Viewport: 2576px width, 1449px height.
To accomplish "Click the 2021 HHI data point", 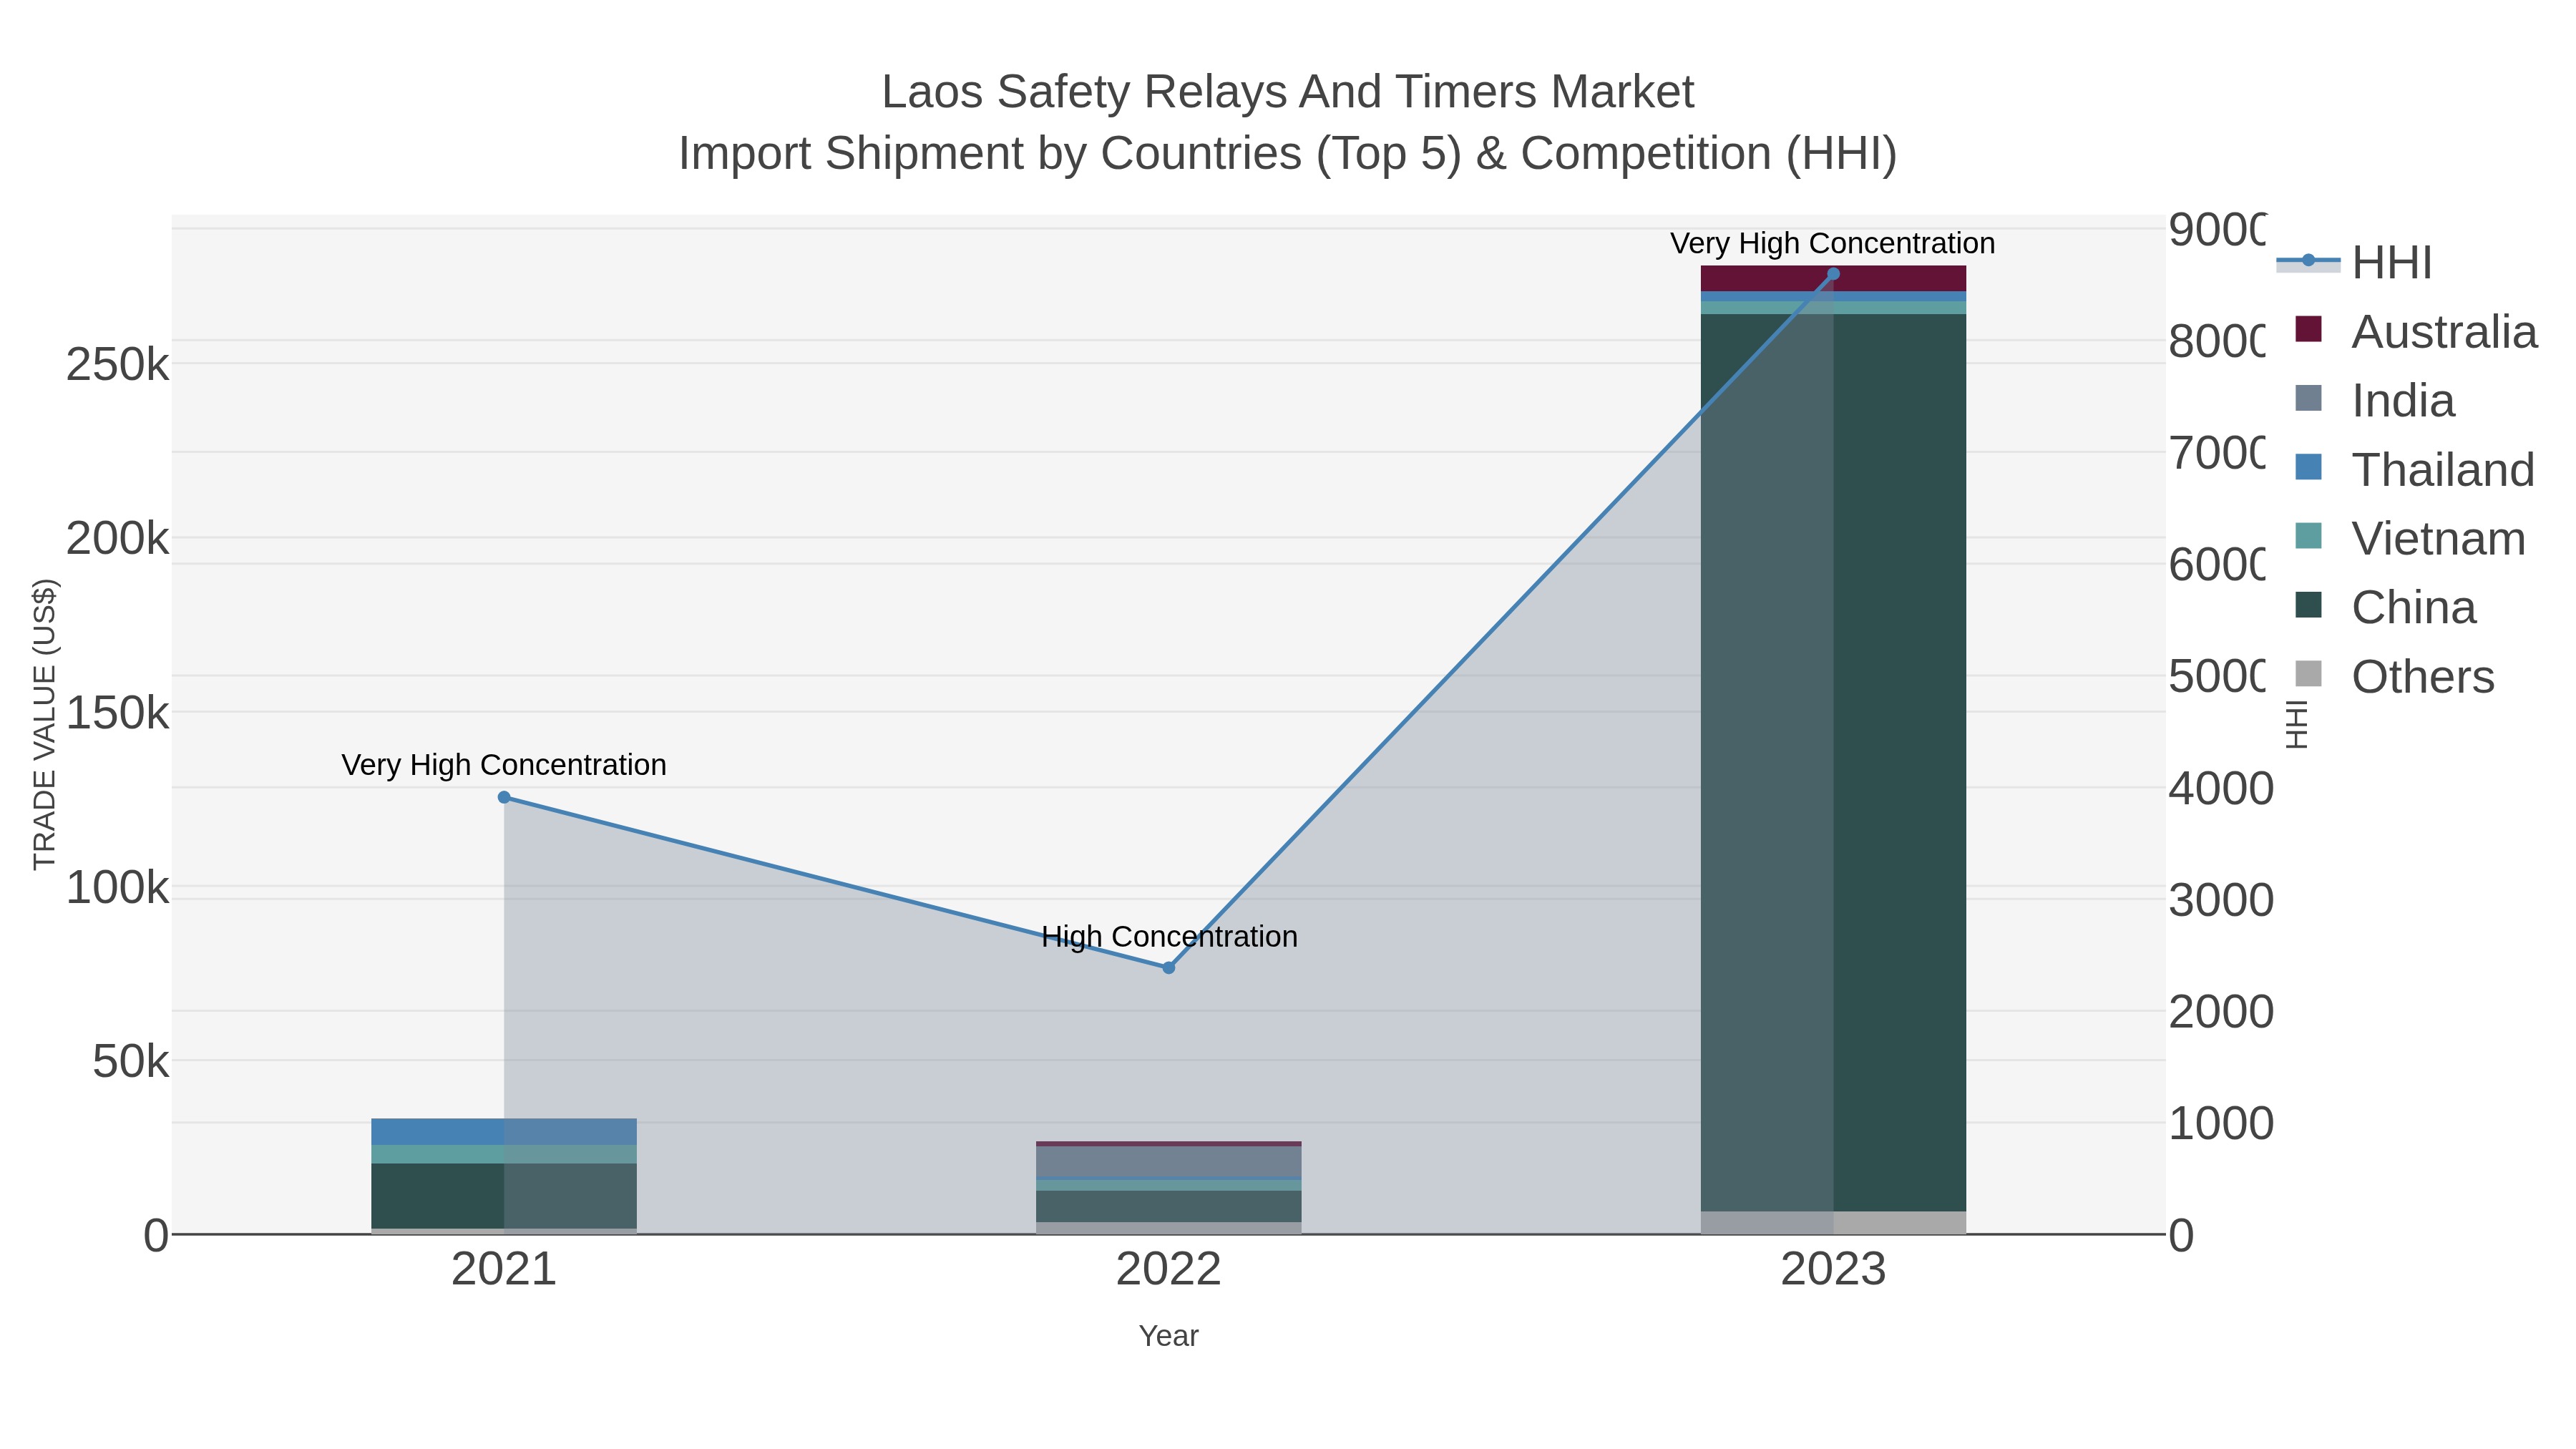I will (504, 797).
